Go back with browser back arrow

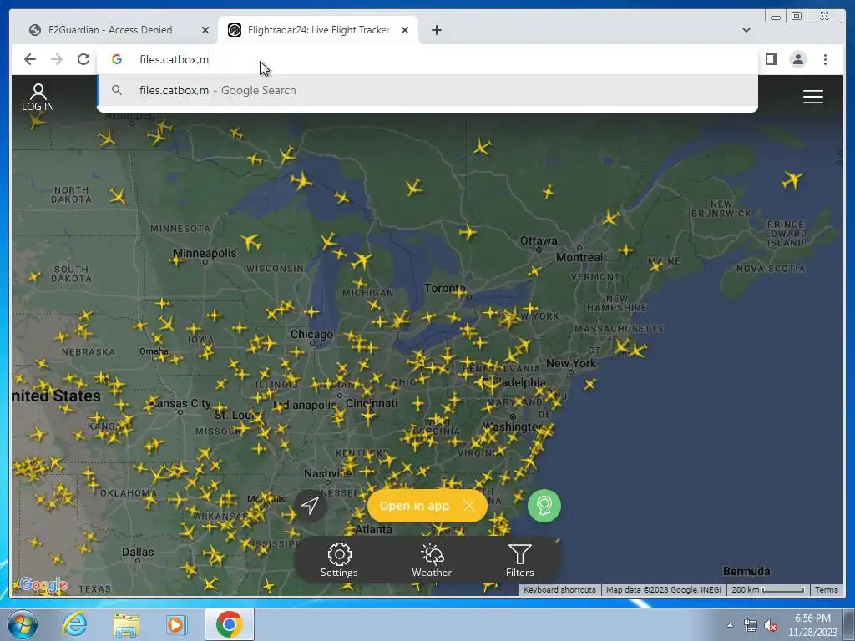click(x=30, y=59)
